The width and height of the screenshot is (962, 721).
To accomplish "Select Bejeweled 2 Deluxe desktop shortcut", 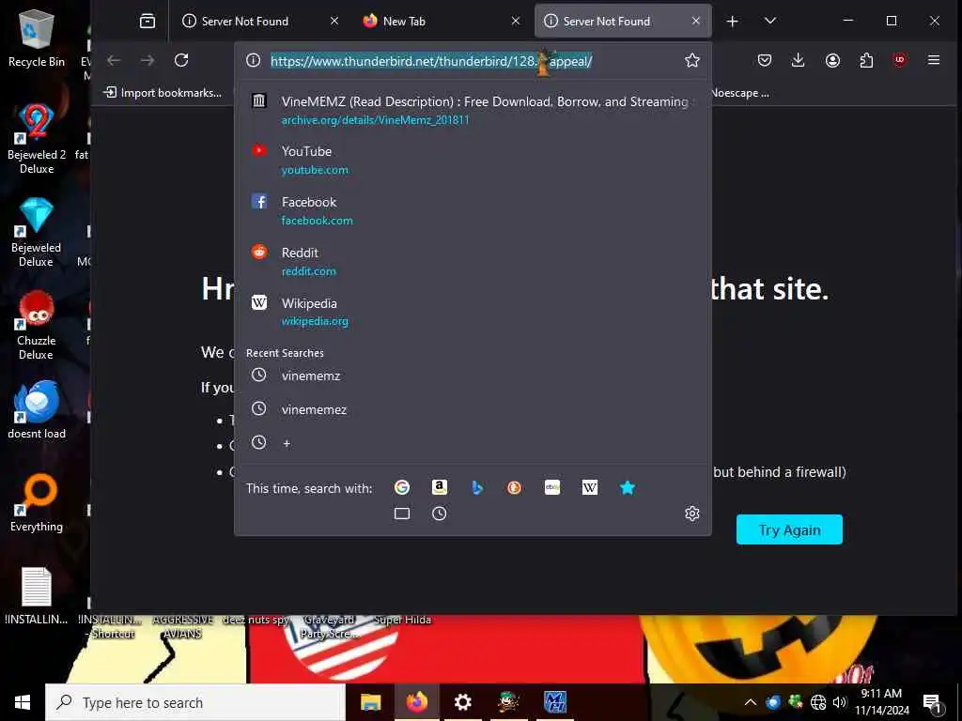I will click(x=37, y=138).
